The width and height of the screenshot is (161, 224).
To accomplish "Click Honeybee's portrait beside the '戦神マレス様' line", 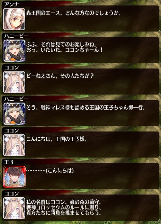I will click(14, 114).
